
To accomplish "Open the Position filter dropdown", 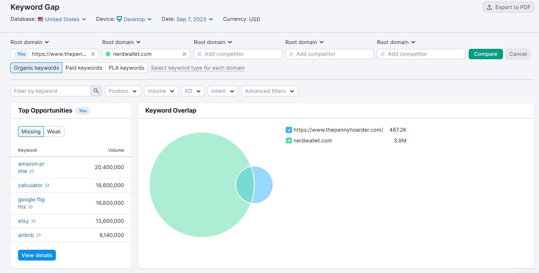I will 123,91.
